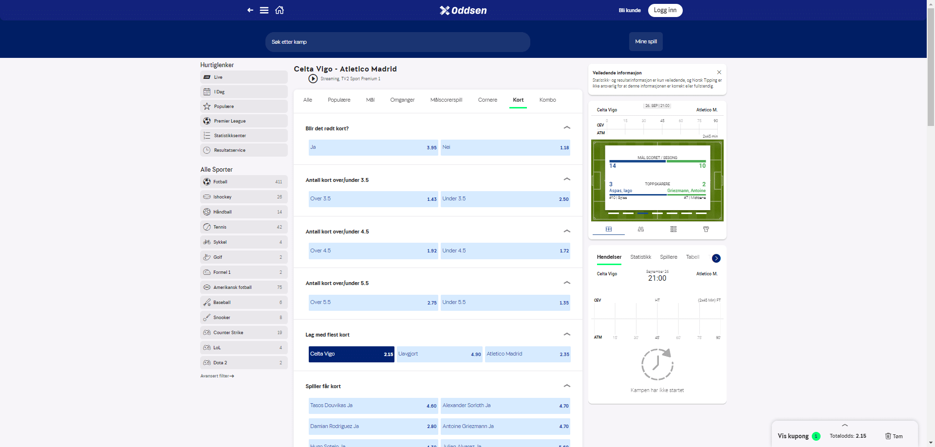Select Tennis in sports list
935x447 pixels.
[x=244, y=227]
